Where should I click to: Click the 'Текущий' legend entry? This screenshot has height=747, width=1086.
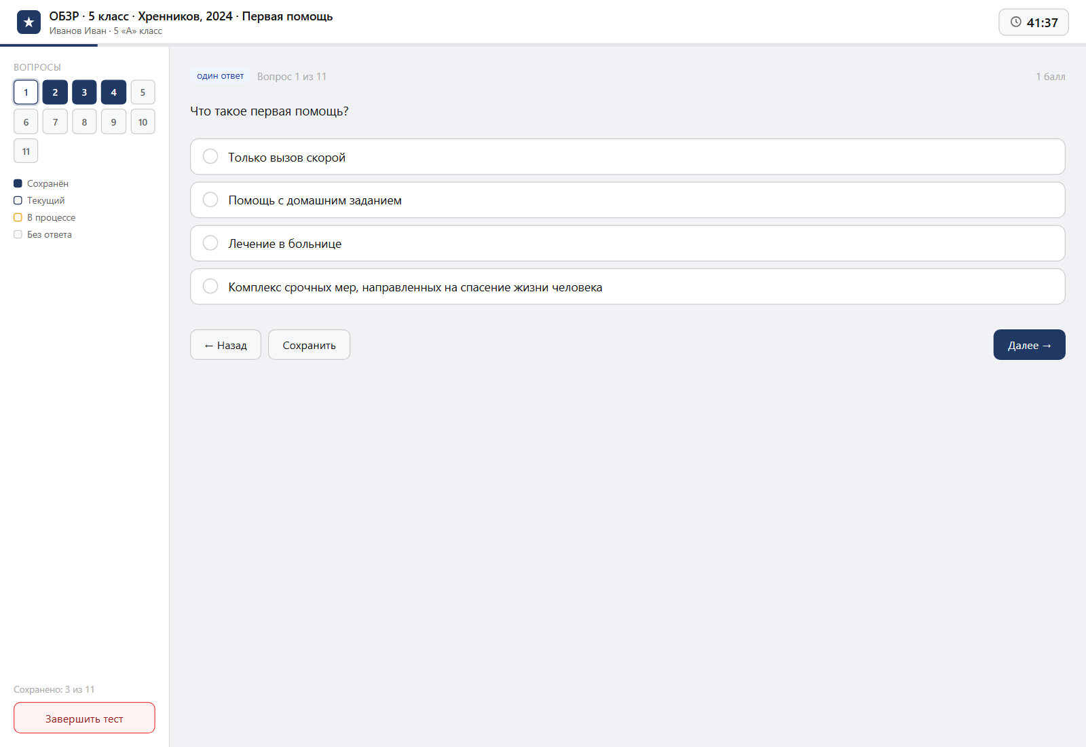39,200
